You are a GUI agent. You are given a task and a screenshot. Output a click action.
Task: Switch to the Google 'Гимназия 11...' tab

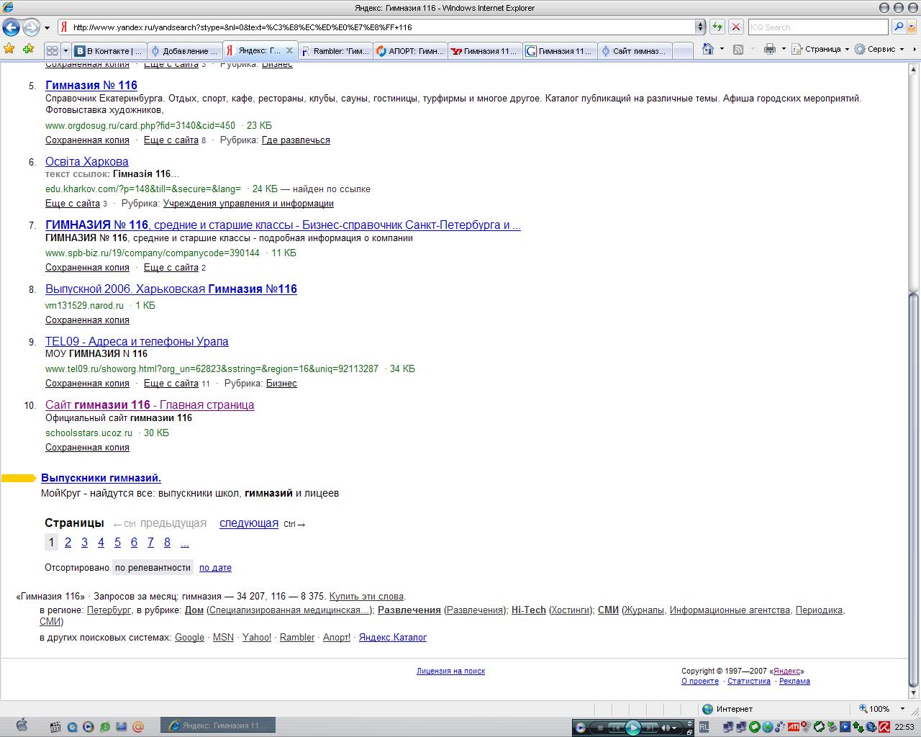pos(560,50)
